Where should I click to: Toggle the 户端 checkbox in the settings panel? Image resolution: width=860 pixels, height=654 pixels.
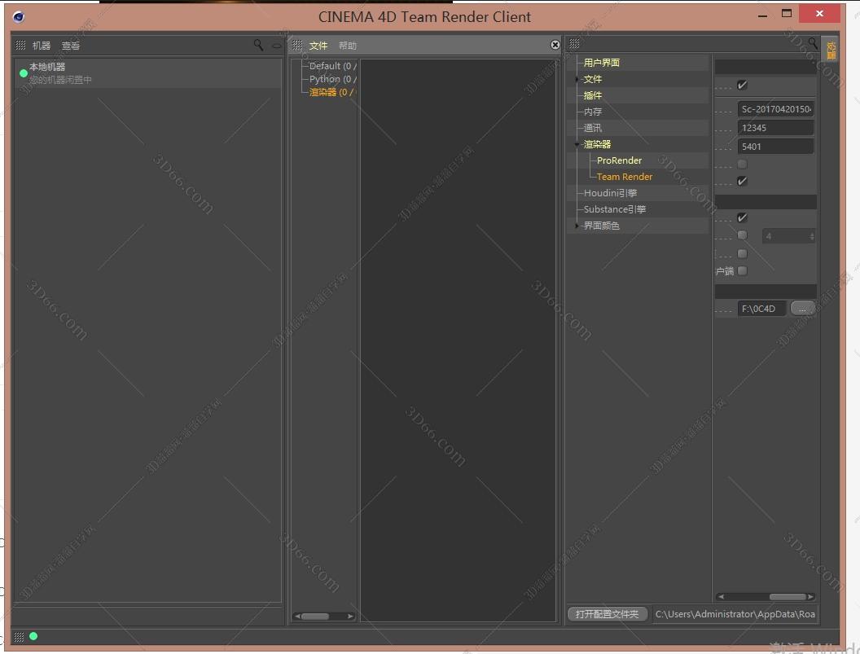(742, 270)
